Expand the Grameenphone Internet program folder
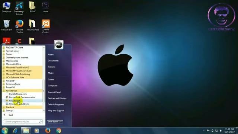The image size is (238, 134). click(x=22, y=58)
